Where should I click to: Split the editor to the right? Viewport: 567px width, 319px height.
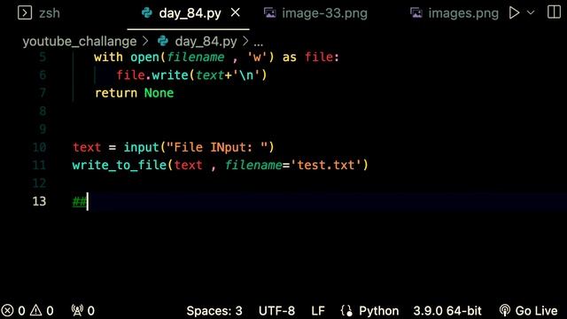tap(554, 12)
